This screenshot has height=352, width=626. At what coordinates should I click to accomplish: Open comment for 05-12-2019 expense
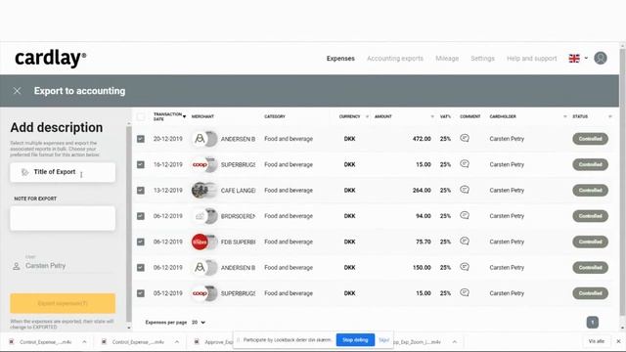click(465, 293)
